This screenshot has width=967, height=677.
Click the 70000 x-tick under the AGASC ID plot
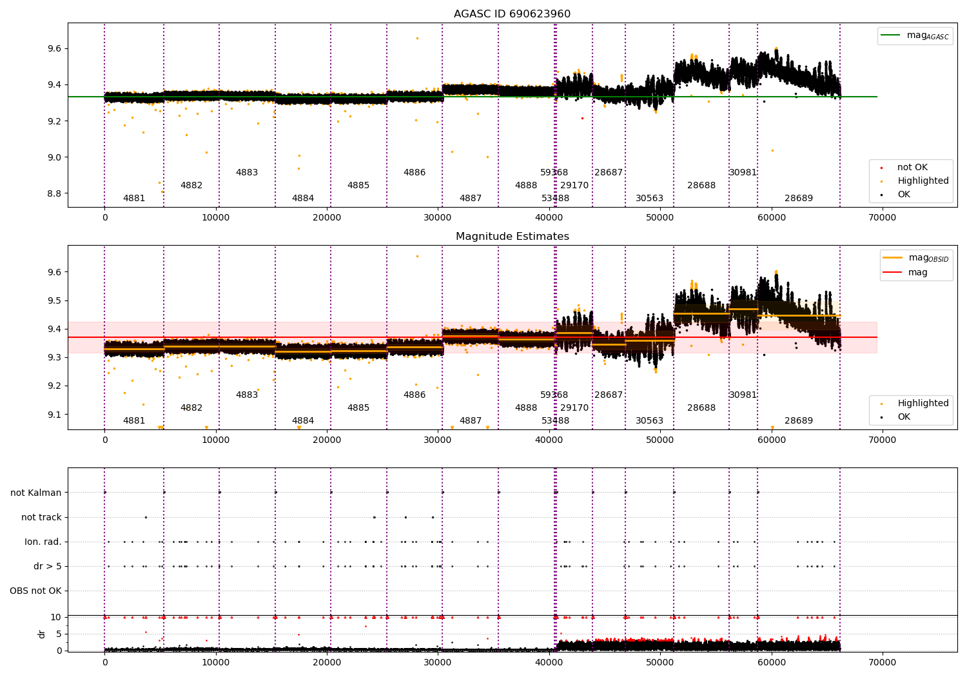coord(883,218)
